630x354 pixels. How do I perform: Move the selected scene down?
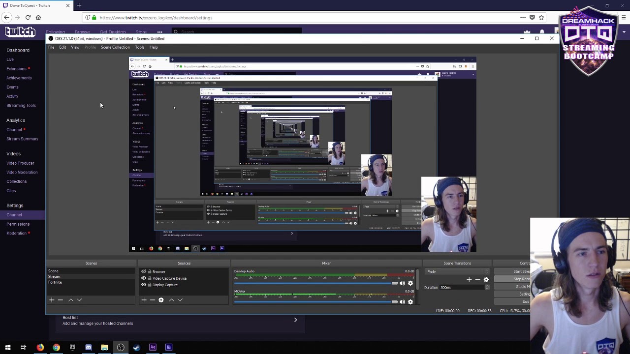(79, 300)
